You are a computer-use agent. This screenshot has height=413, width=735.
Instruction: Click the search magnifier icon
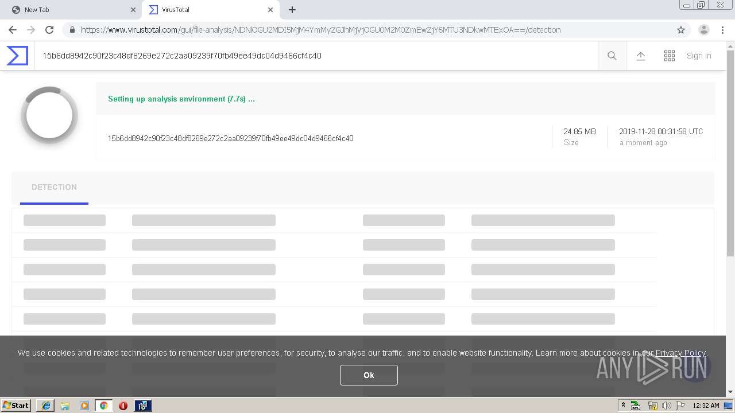[612, 56]
